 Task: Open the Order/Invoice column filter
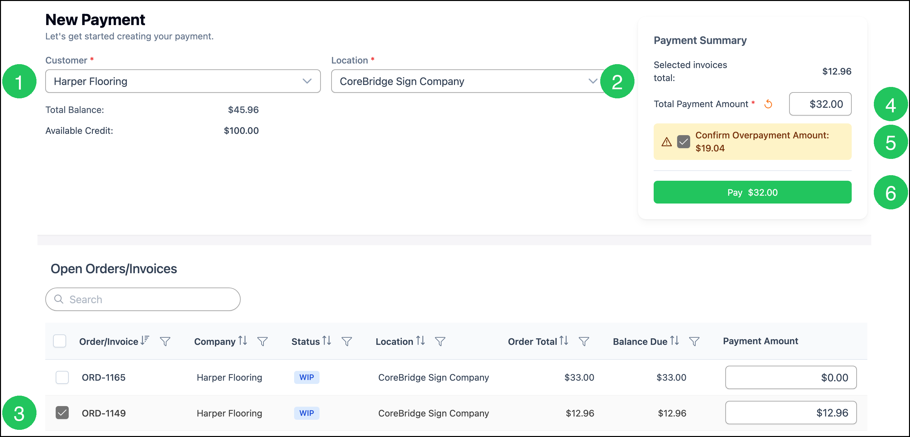click(x=165, y=341)
